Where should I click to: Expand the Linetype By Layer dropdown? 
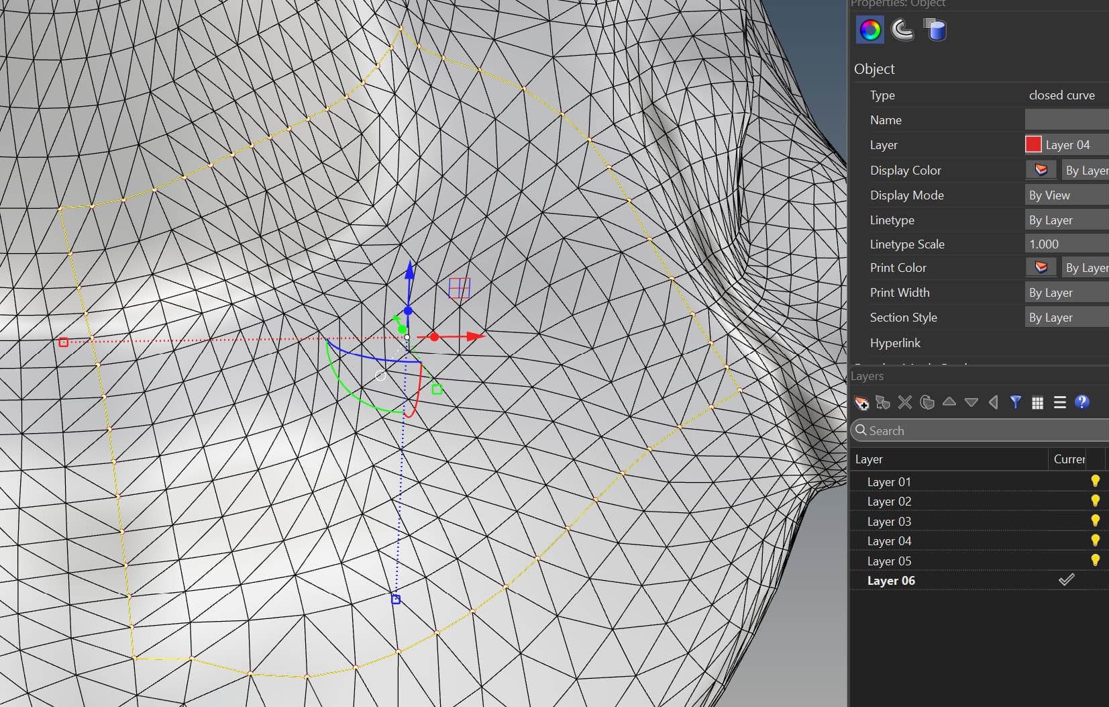click(1066, 220)
